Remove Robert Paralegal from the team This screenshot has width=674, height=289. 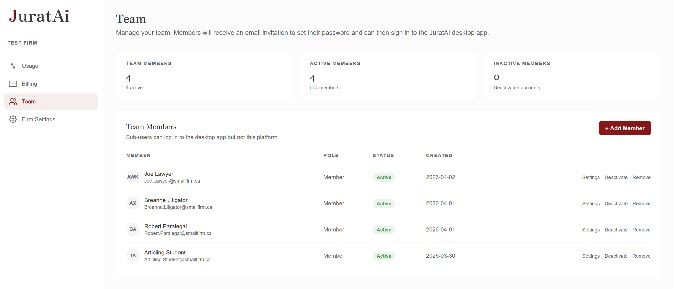[641, 230]
